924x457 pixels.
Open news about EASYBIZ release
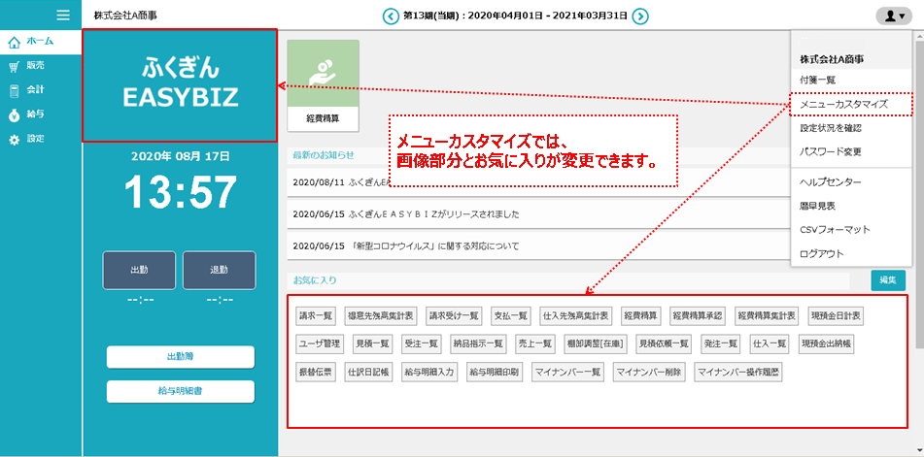click(538, 214)
